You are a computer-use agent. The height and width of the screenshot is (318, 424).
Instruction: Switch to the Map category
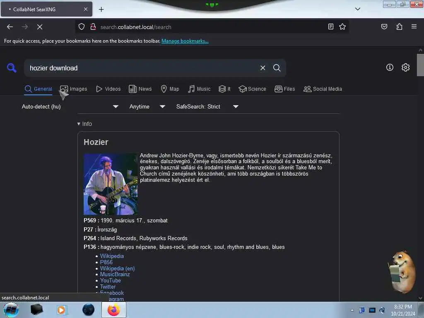170,89
